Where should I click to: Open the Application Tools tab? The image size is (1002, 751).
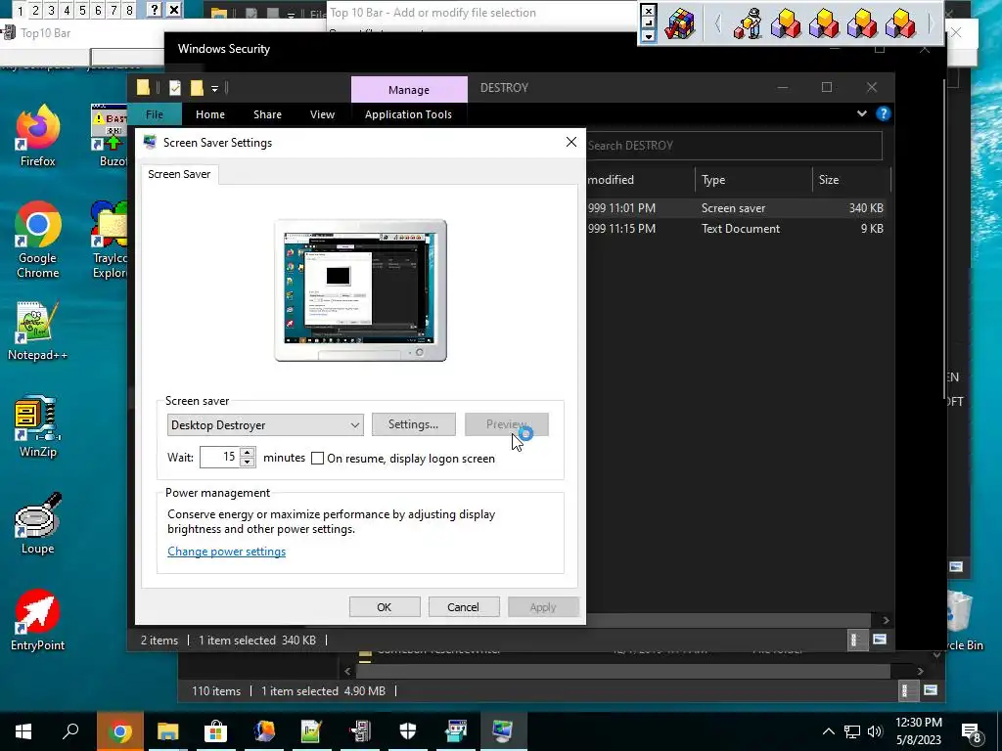408,114
